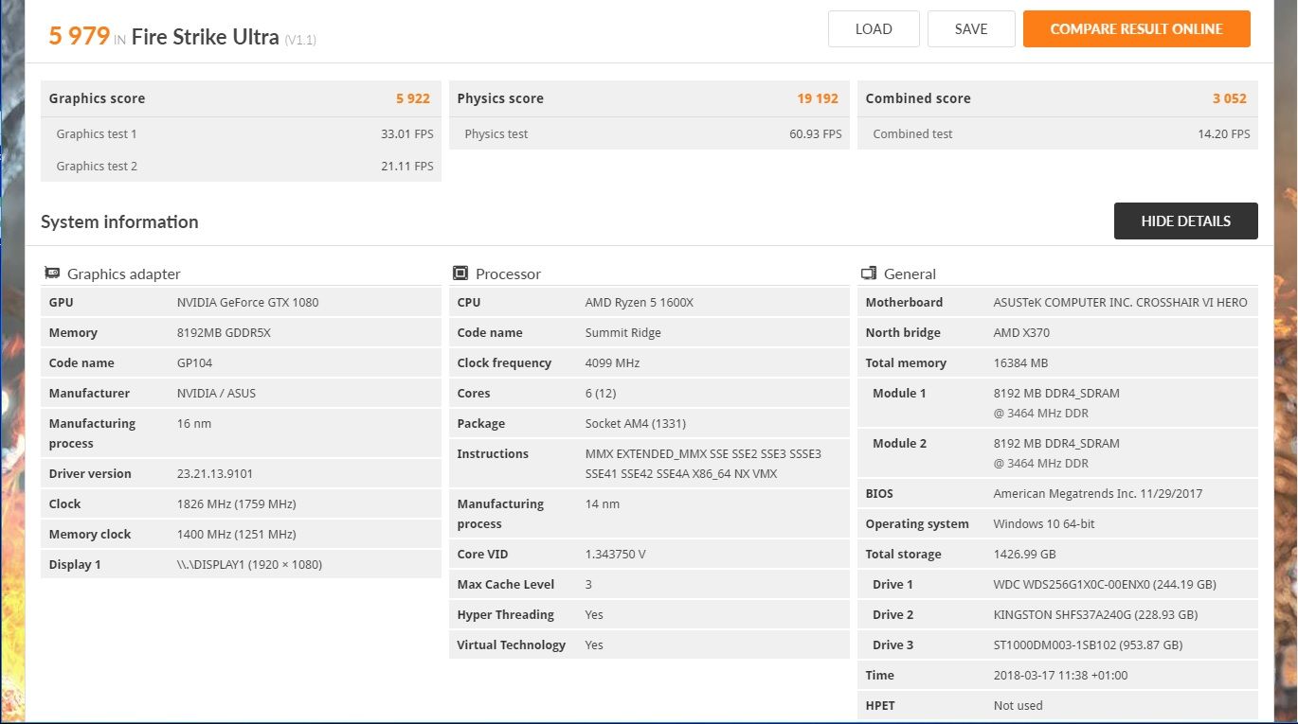Viewport: 1298px width, 724px height.
Task: Select total storage 1426.99 GB
Action: click(1024, 555)
